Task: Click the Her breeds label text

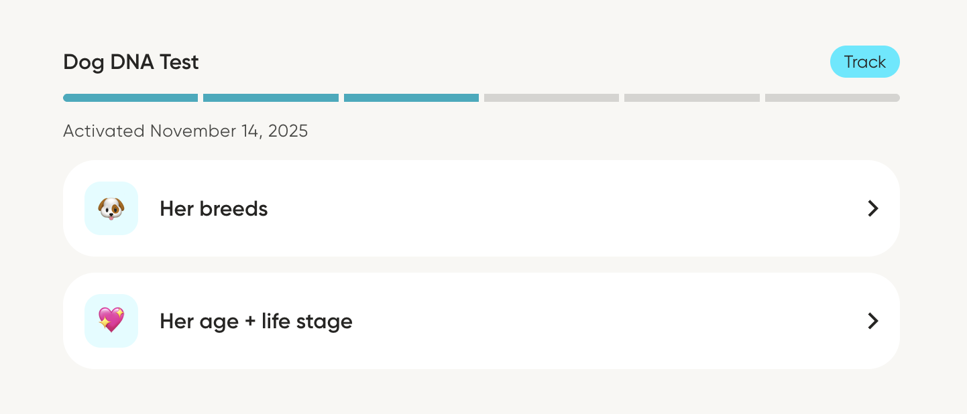Action: pyautogui.click(x=213, y=208)
